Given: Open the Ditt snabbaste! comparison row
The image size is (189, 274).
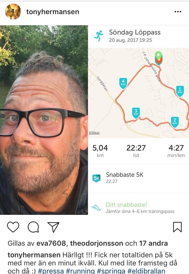Looking at the screenshot, I should (139, 208).
